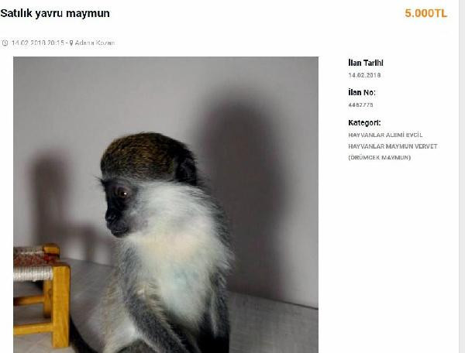Click the 5.000TL price
The width and height of the screenshot is (465, 353).
point(425,13)
